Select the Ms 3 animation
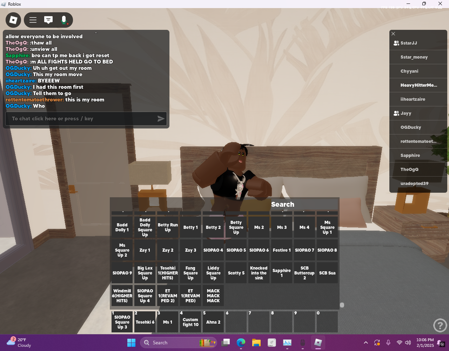This screenshot has height=351, width=449. [x=282, y=227]
